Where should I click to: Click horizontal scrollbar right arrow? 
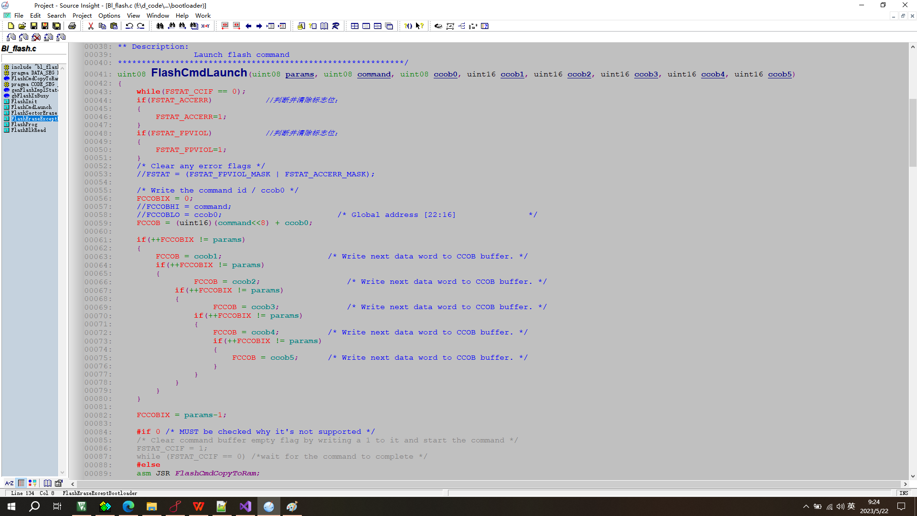coord(905,484)
